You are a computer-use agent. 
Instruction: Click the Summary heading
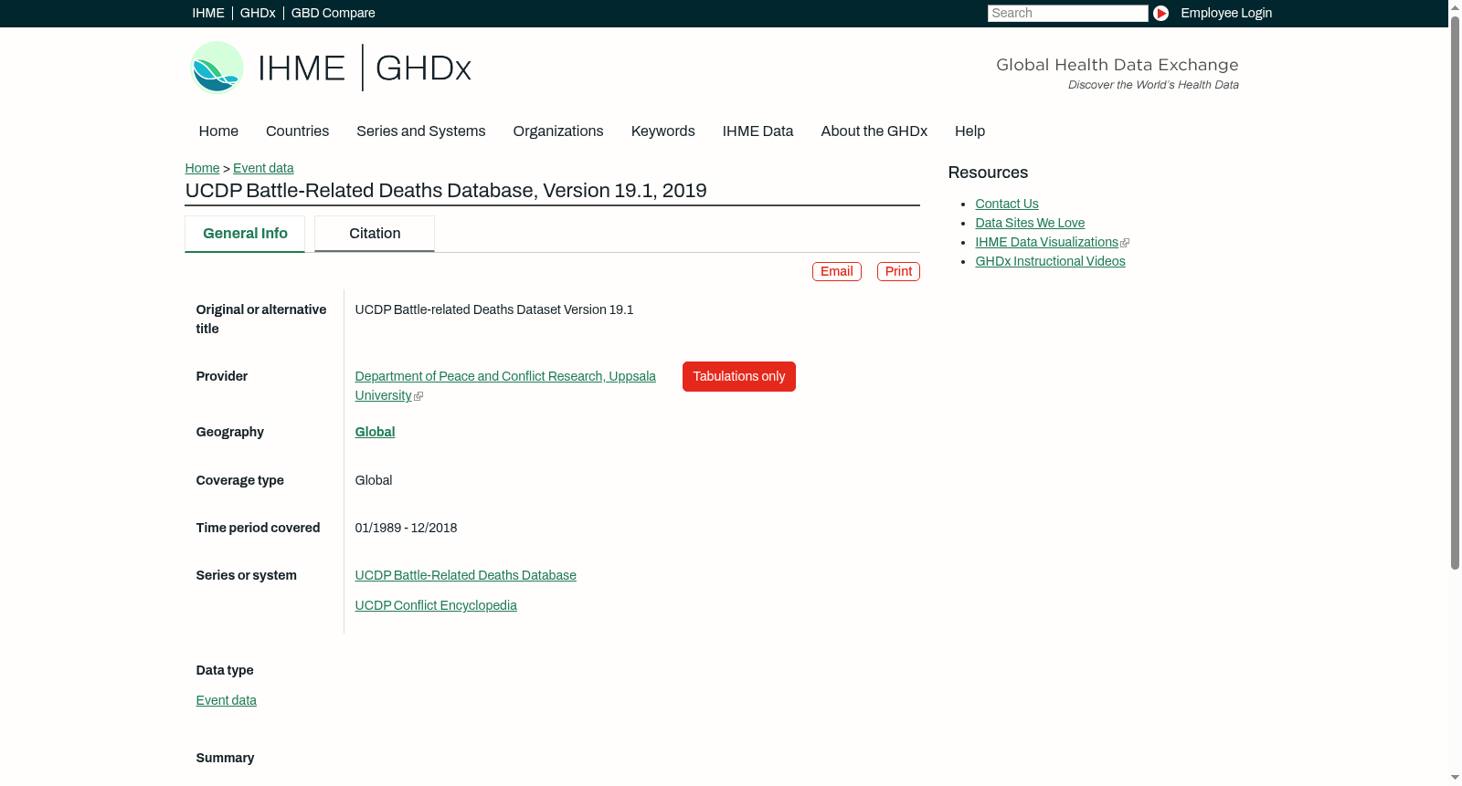click(225, 758)
